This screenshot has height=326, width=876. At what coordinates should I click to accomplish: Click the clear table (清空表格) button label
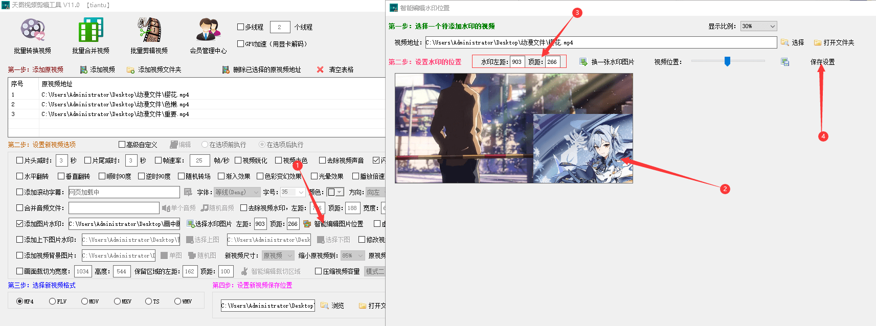tap(341, 69)
